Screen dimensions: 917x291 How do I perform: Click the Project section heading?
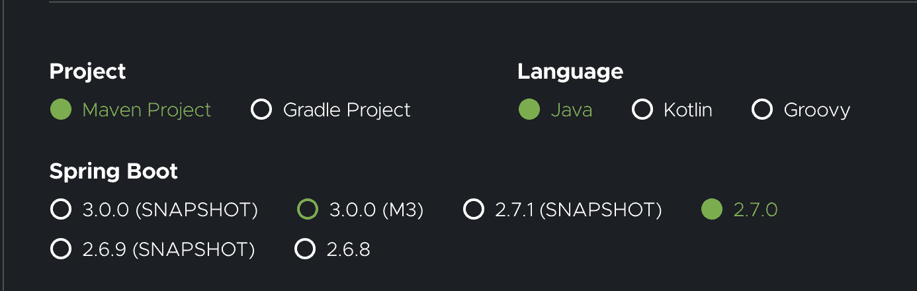point(87,71)
